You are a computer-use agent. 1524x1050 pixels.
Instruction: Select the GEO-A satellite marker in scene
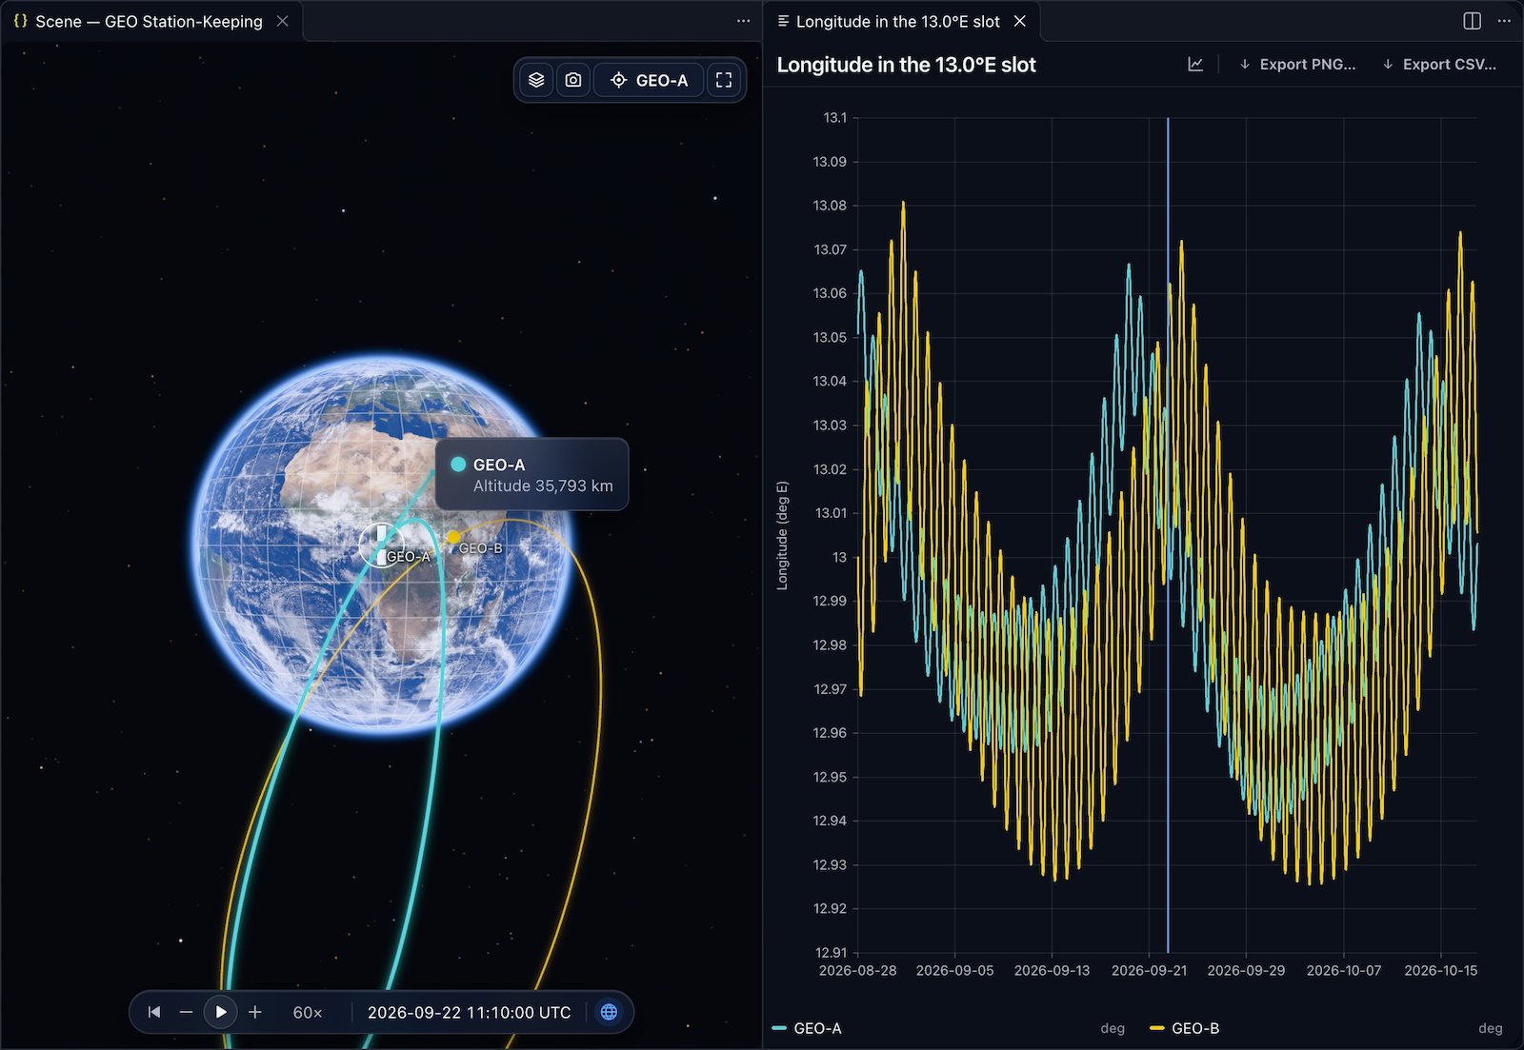point(380,545)
